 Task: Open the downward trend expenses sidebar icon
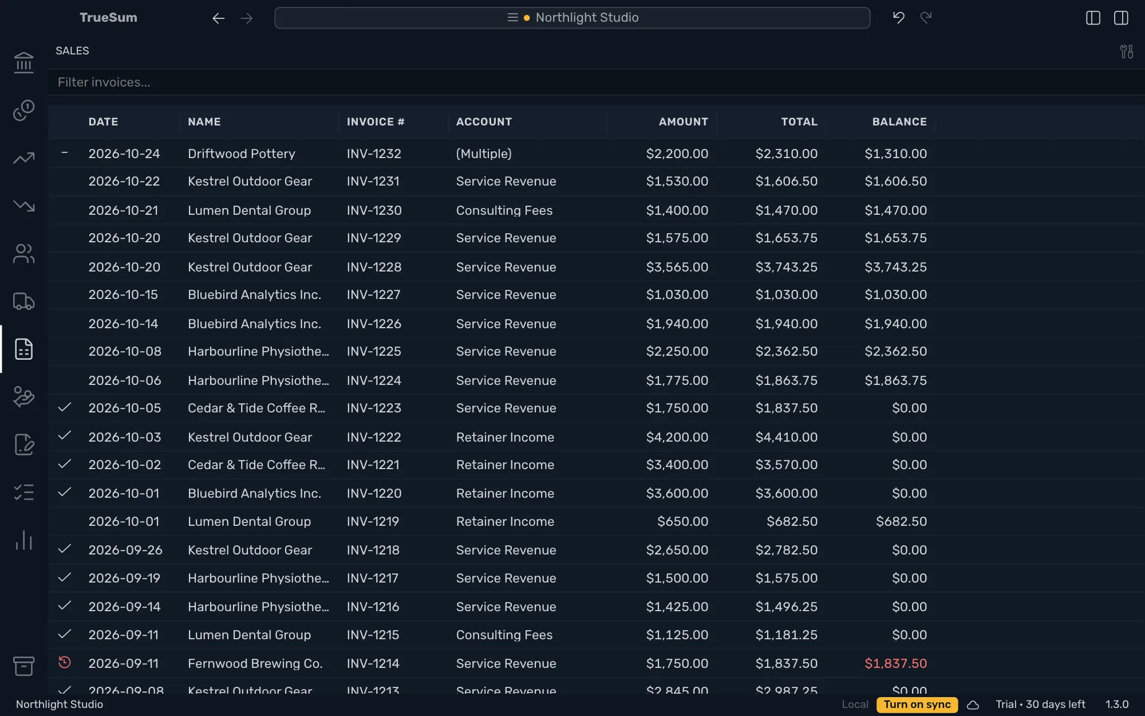point(23,205)
